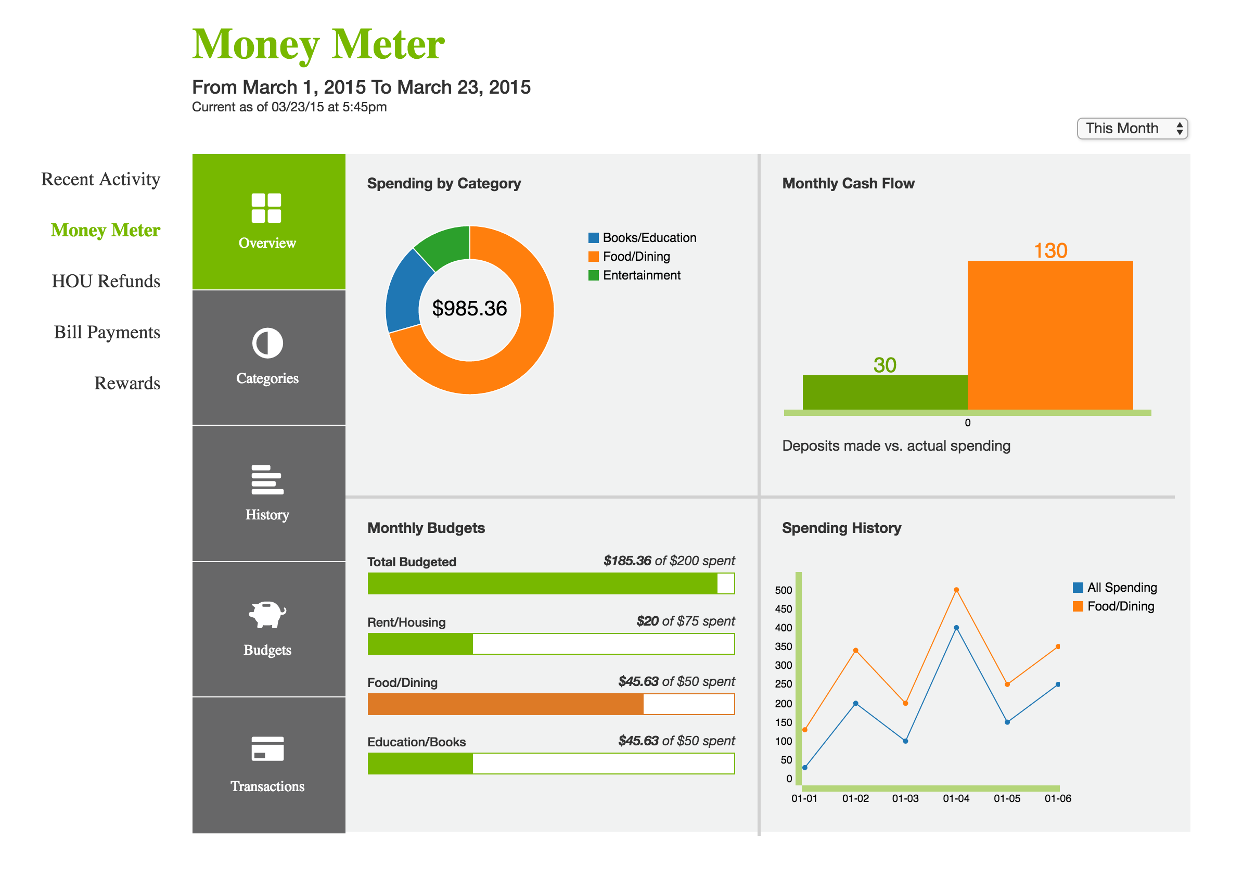The height and width of the screenshot is (890, 1256).
Task: Click the $985.36 donut chart center
Action: click(470, 310)
